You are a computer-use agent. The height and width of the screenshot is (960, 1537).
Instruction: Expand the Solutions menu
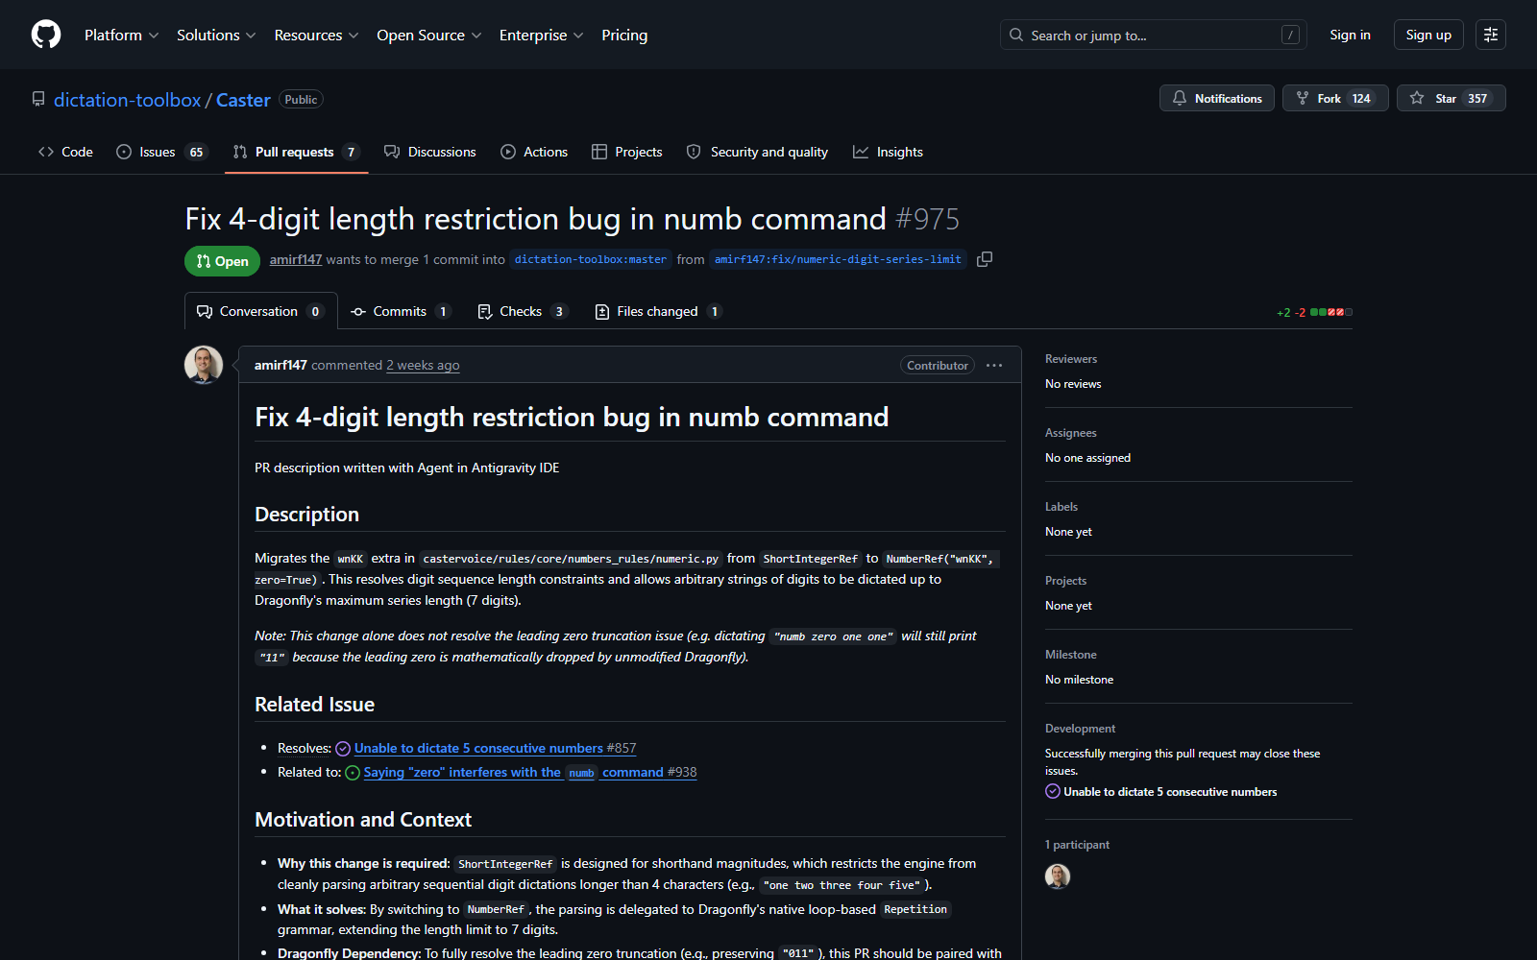[216, 35]
